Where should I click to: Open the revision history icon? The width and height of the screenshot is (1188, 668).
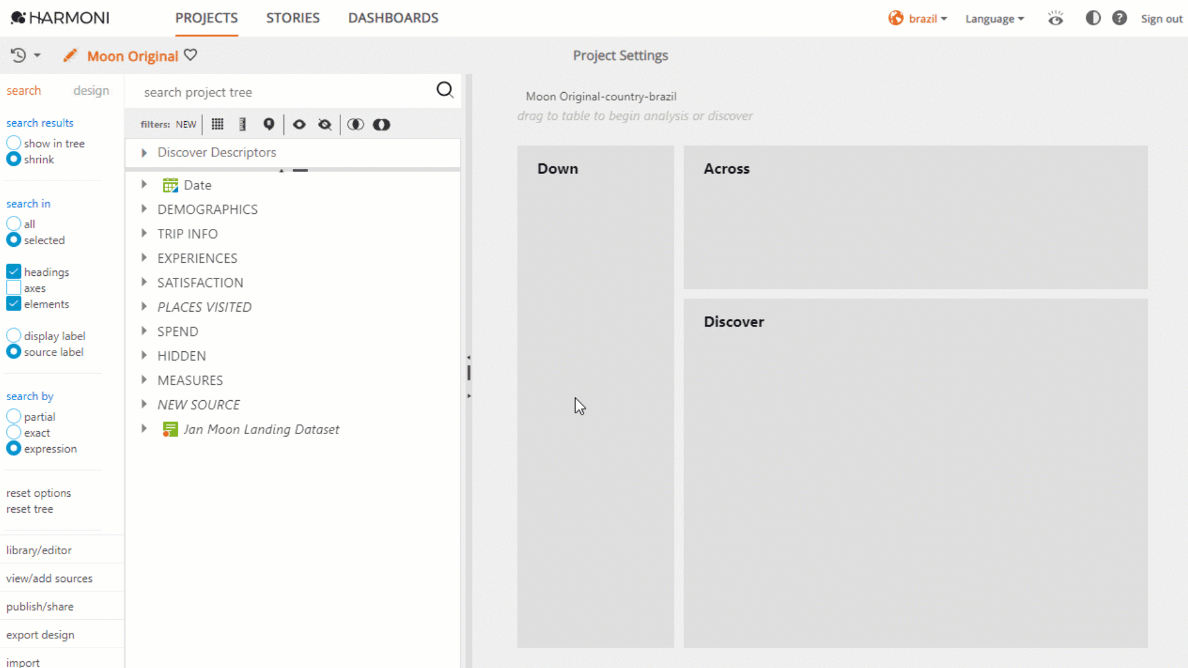point(18,55)
